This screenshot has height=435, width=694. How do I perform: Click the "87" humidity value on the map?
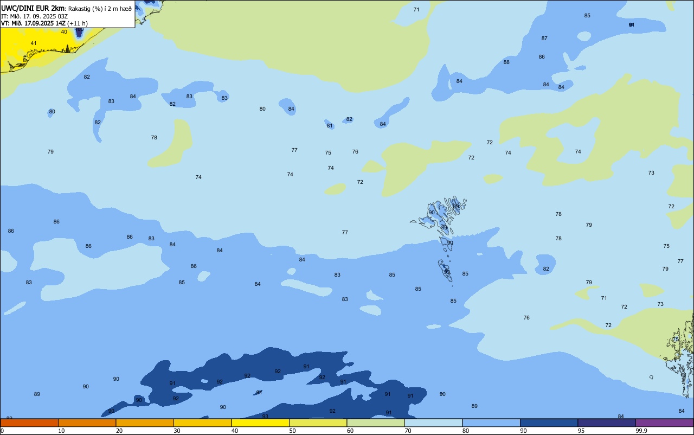[544, 38]
